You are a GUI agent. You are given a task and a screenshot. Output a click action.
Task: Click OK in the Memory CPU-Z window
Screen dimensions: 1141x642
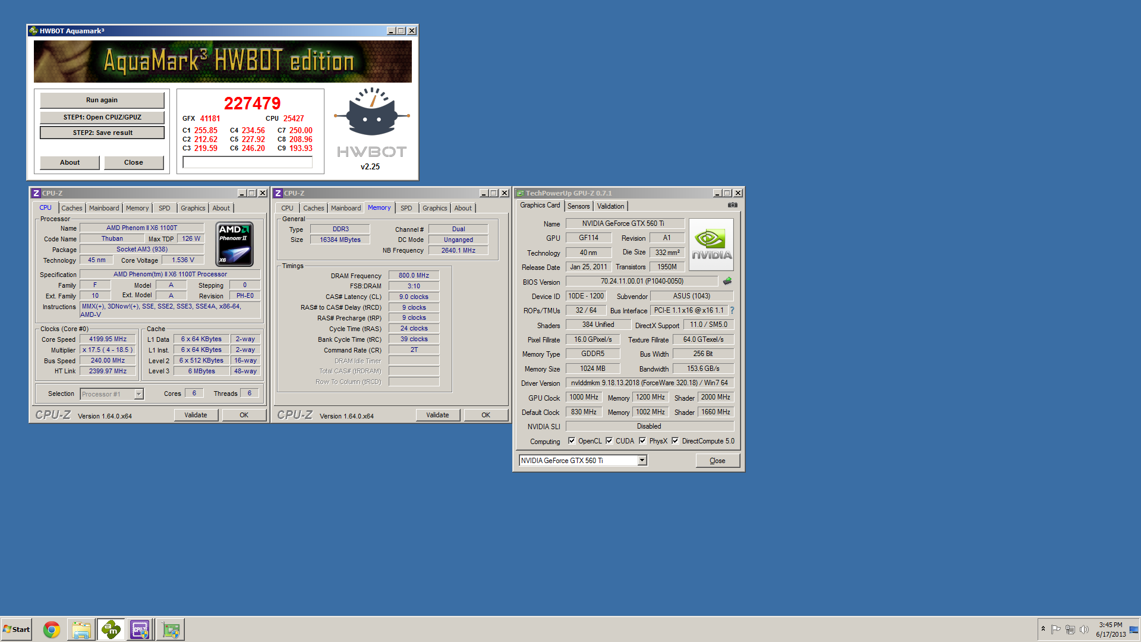point(486,415)
